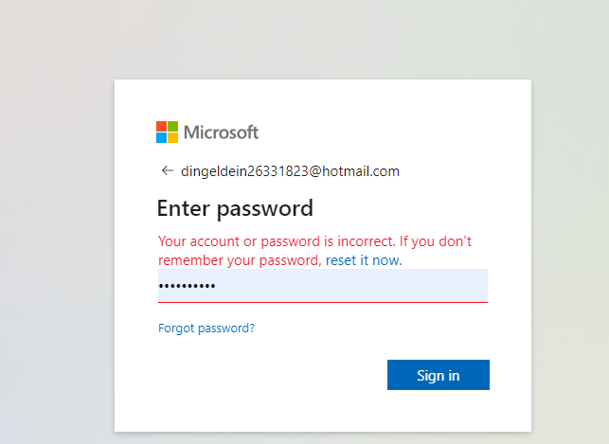Click the Microsoft four-square logo
This screenshot has height=444, width=609.
(168, 132)
